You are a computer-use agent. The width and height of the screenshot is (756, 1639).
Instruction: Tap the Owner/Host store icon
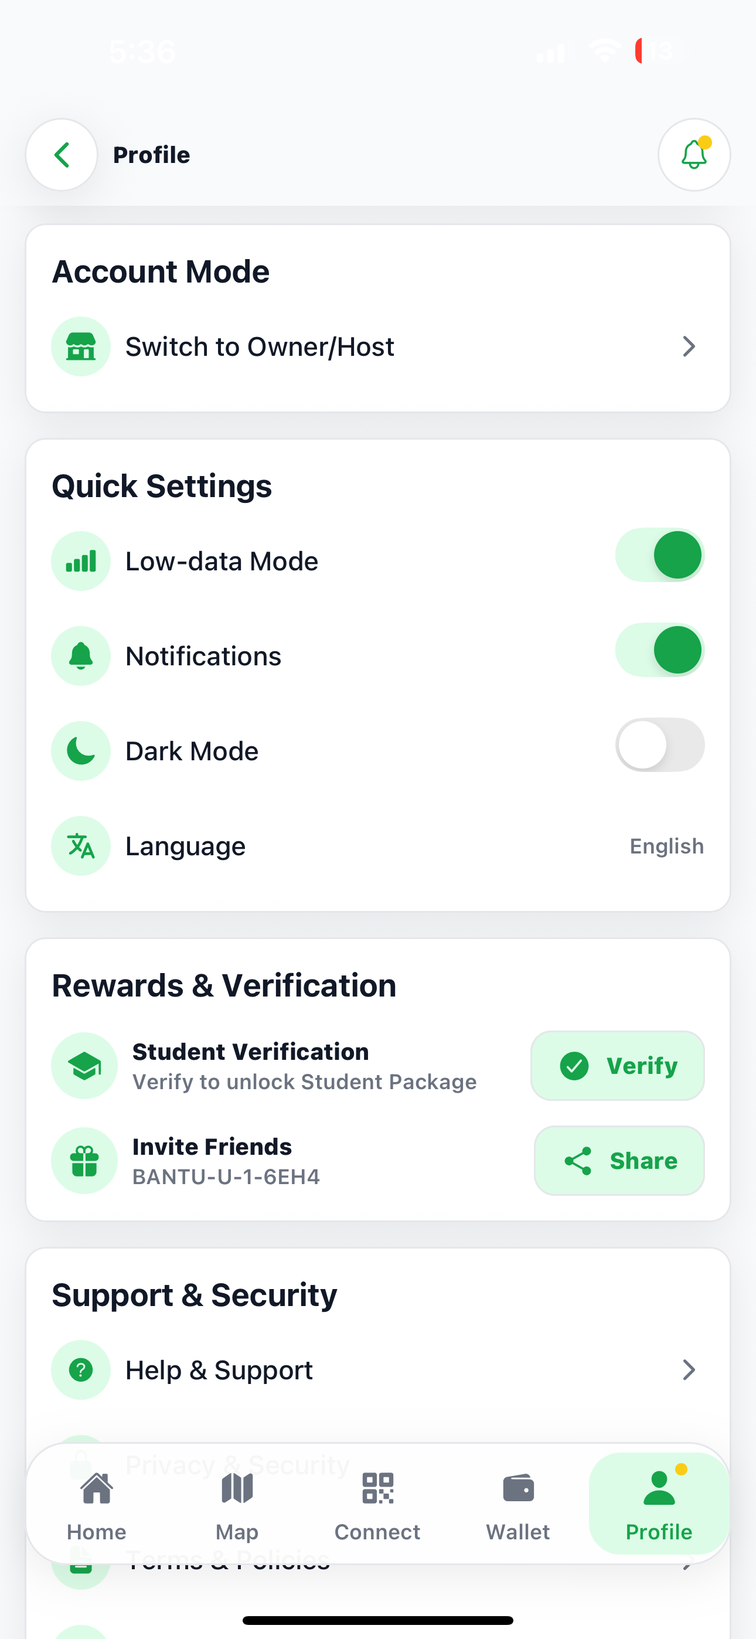(81, 347)
